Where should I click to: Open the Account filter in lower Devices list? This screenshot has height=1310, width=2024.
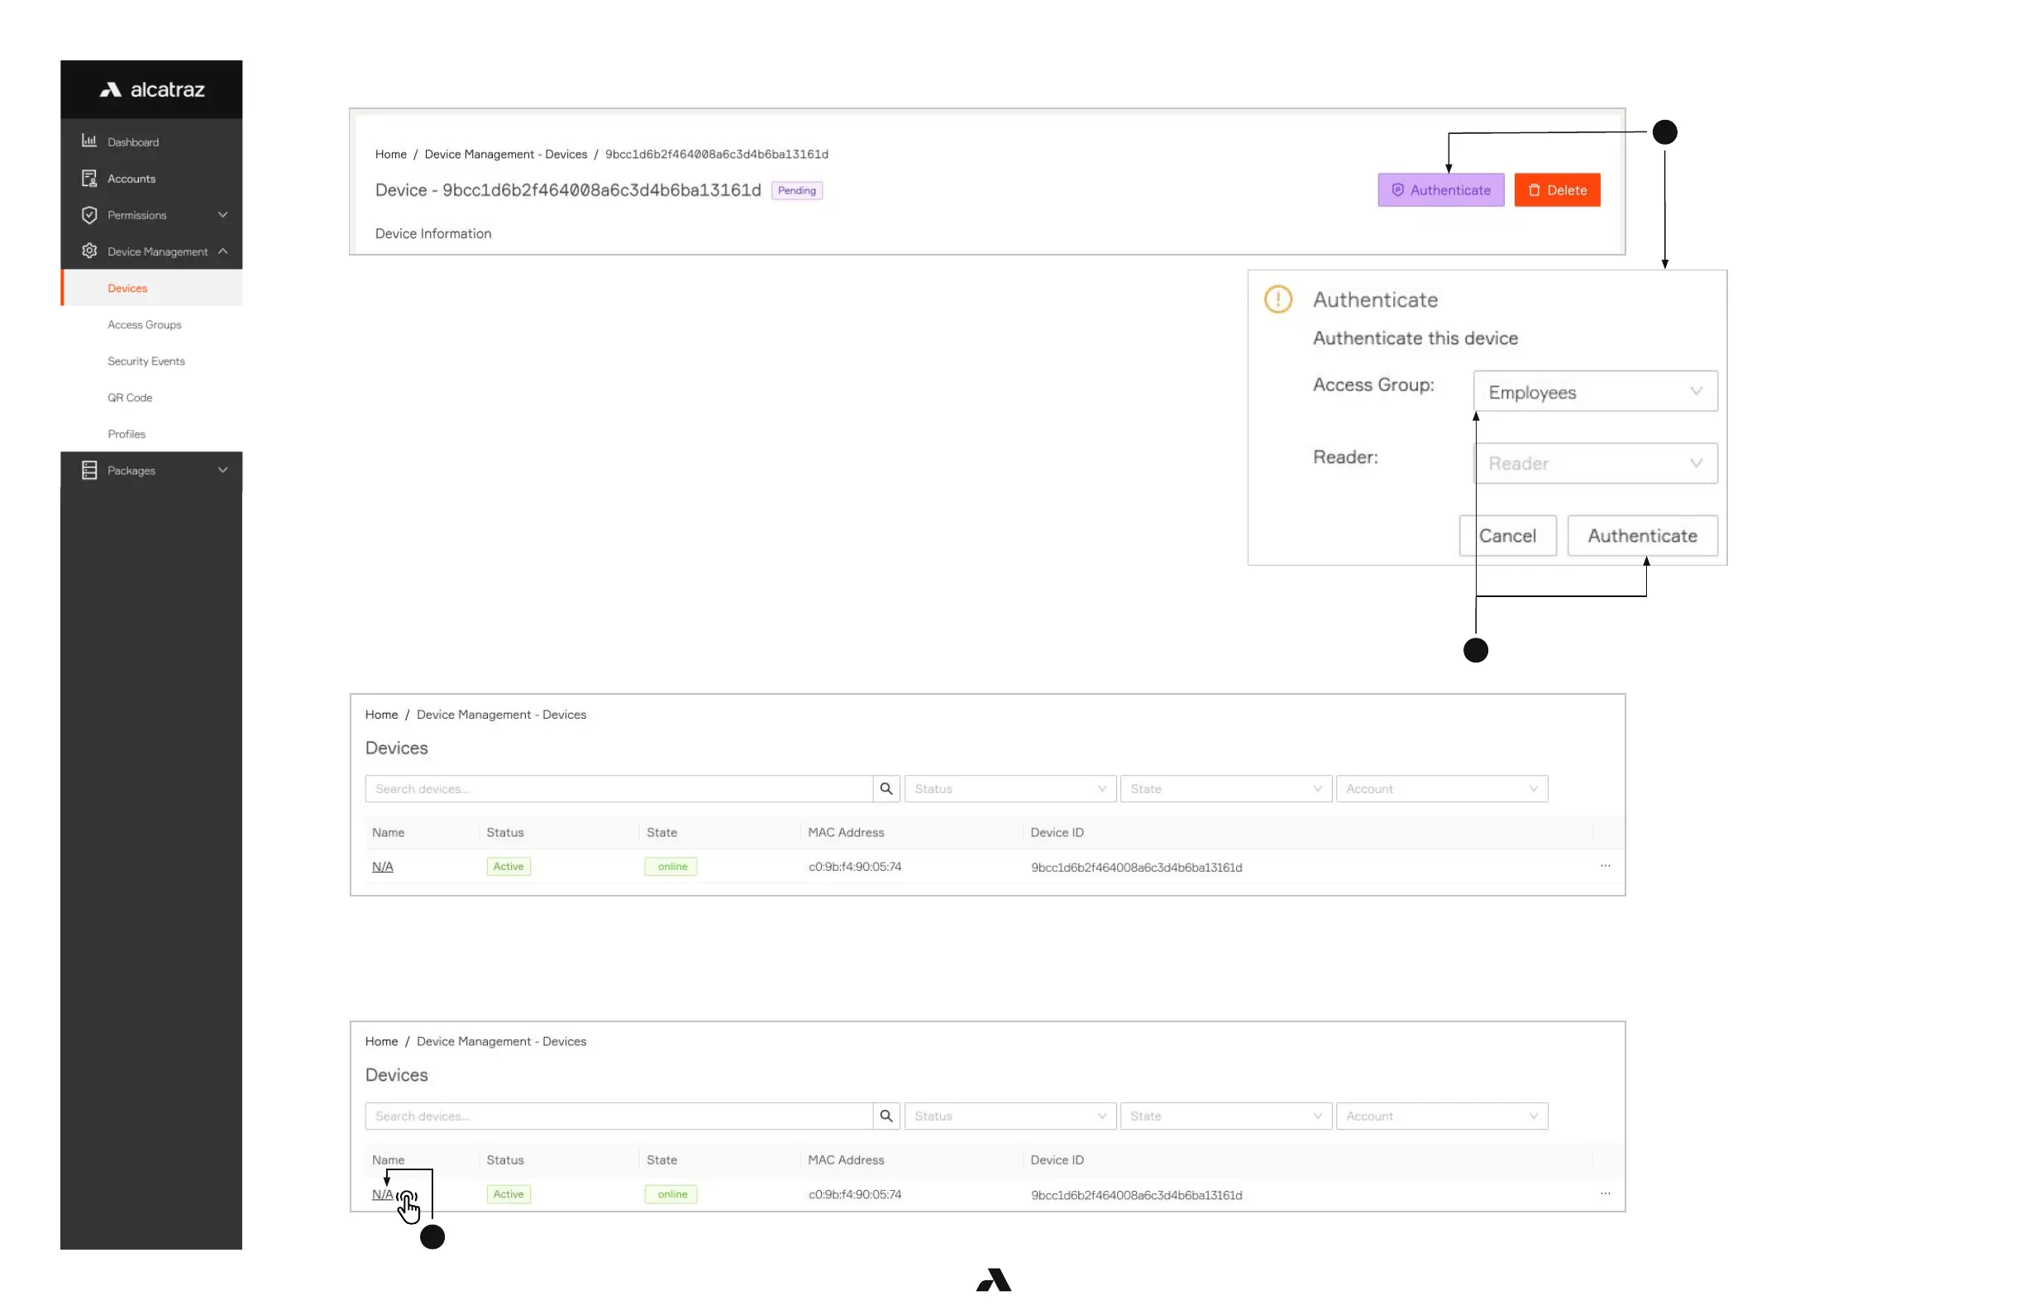point(1441,1116)
